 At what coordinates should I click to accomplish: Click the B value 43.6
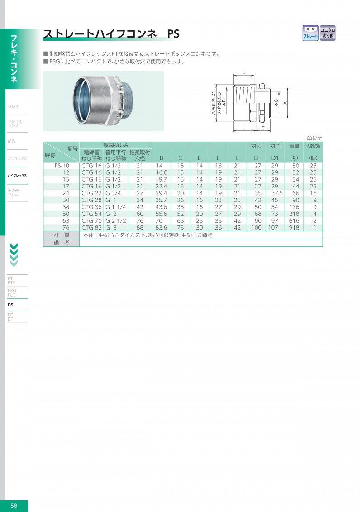161,207
